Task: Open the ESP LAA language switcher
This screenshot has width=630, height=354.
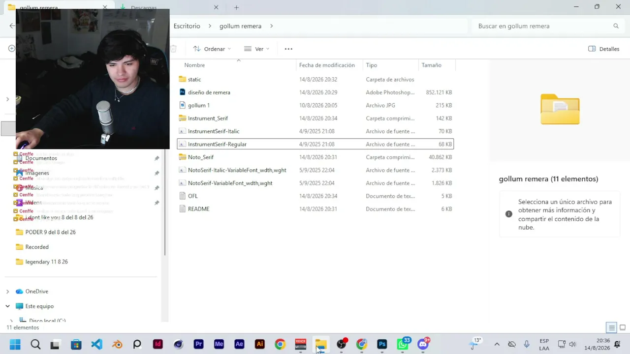Action: tap(544, 344)
